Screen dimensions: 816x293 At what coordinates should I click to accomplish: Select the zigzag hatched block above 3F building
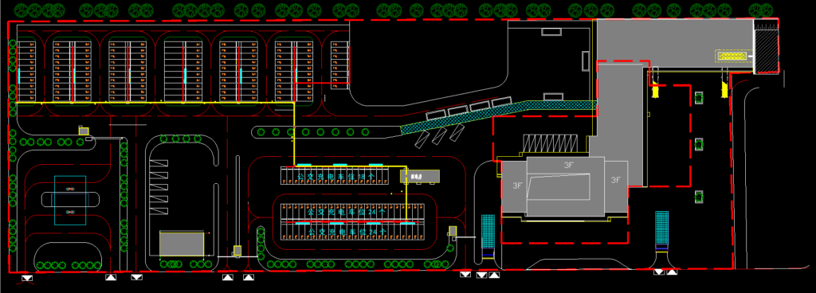click(551, 143)
